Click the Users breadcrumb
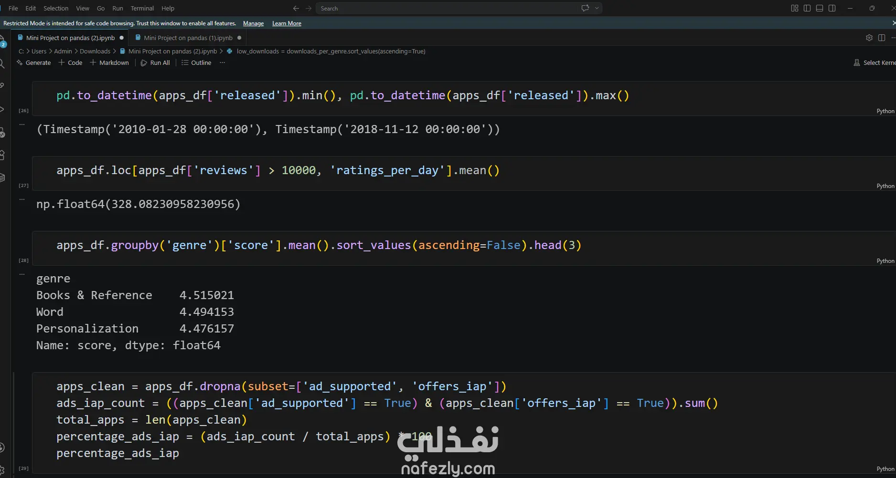The width and height of the screenshot is (896, 478). click(x=39, y=51)
